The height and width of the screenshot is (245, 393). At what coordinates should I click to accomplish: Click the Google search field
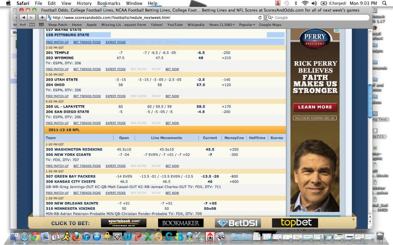[x=318, y=18]
